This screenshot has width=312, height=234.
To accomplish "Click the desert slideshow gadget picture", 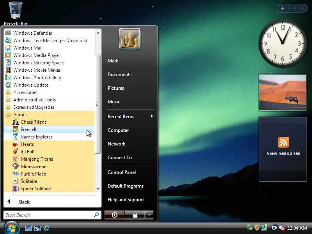I will point(282,92).
